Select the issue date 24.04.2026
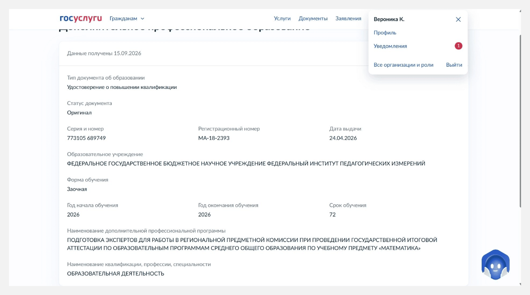This screenshot has height=295, width=530. (343, 138)
